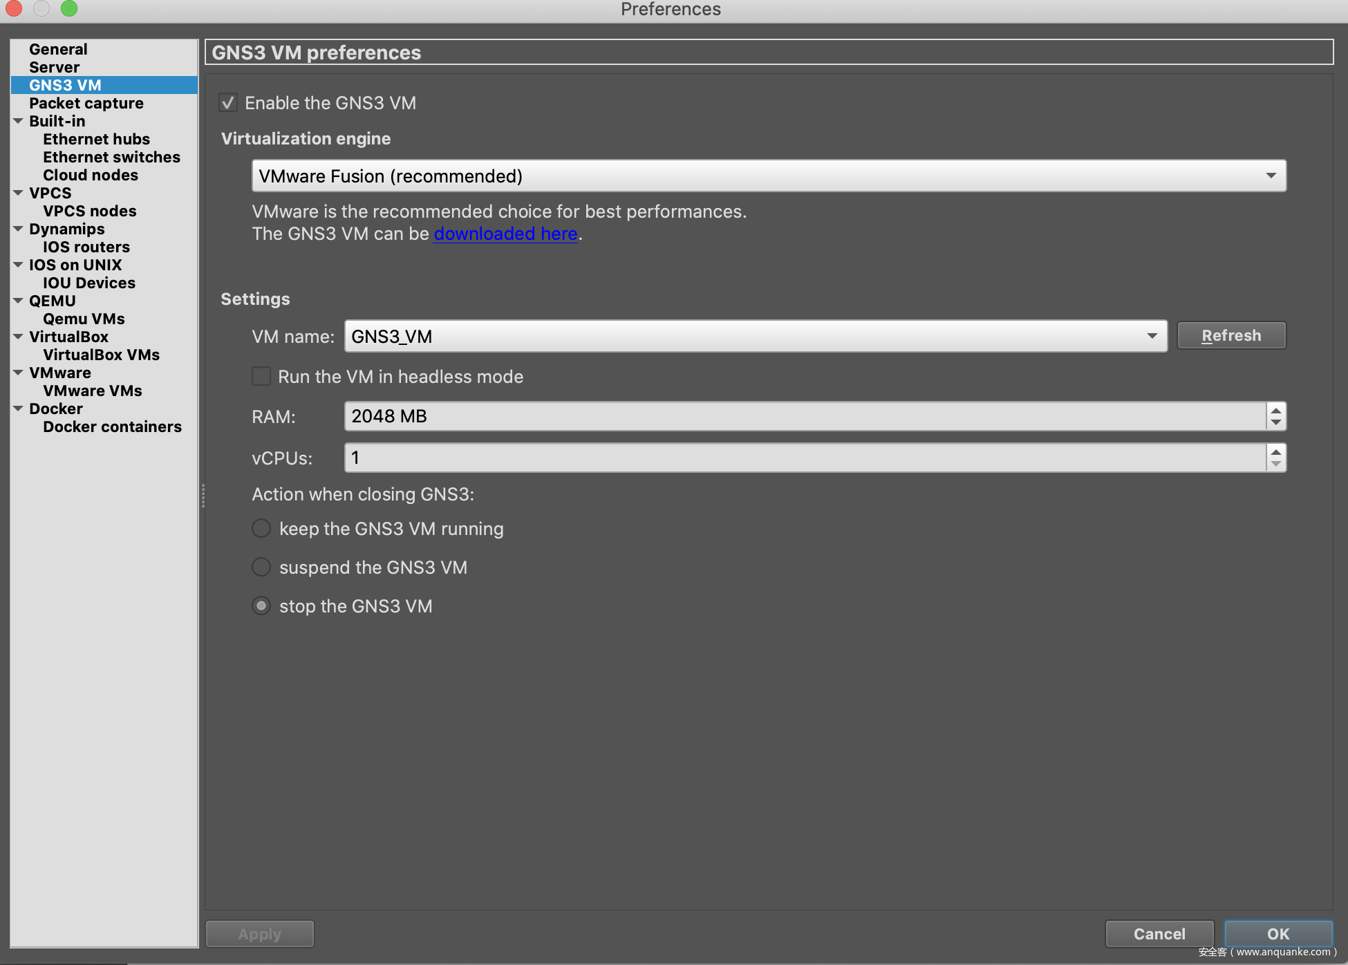
Task: Uncheck Enable the GNS3 VM
Action: (x=228, y=103)
